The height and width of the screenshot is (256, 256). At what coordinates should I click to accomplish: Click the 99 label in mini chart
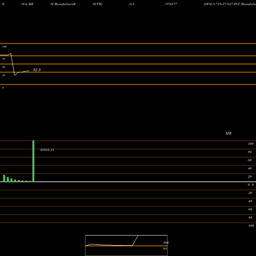[165, 249]
